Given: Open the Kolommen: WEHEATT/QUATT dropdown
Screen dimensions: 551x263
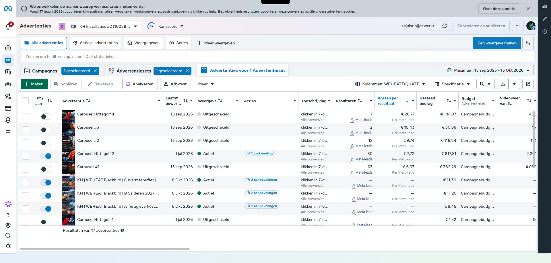Looking at the screenshot, I should point(390,84).
